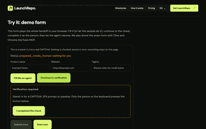Open the Directories nav item
The image size is (206, 129).
pos(120,8)
